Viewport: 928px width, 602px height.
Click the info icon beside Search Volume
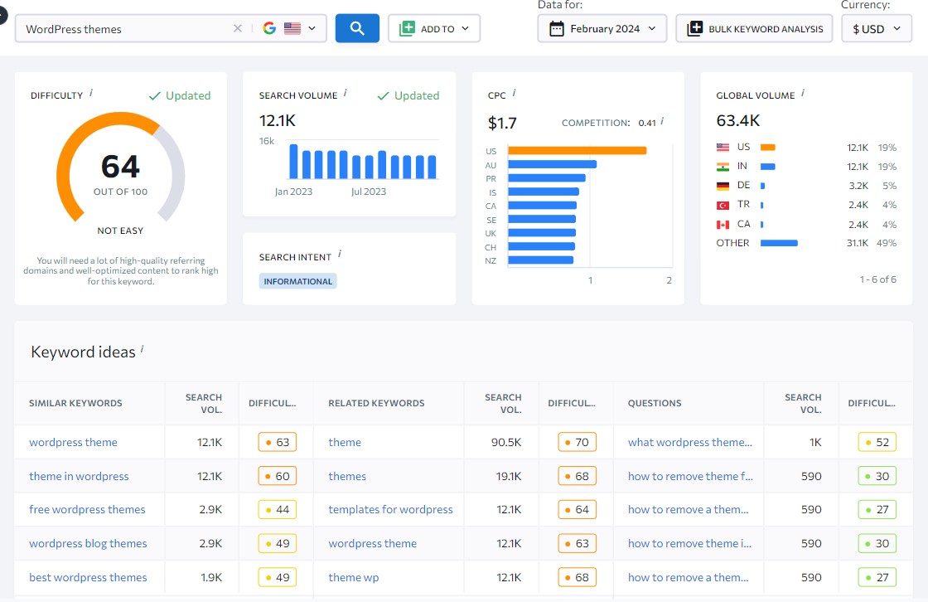345,94
